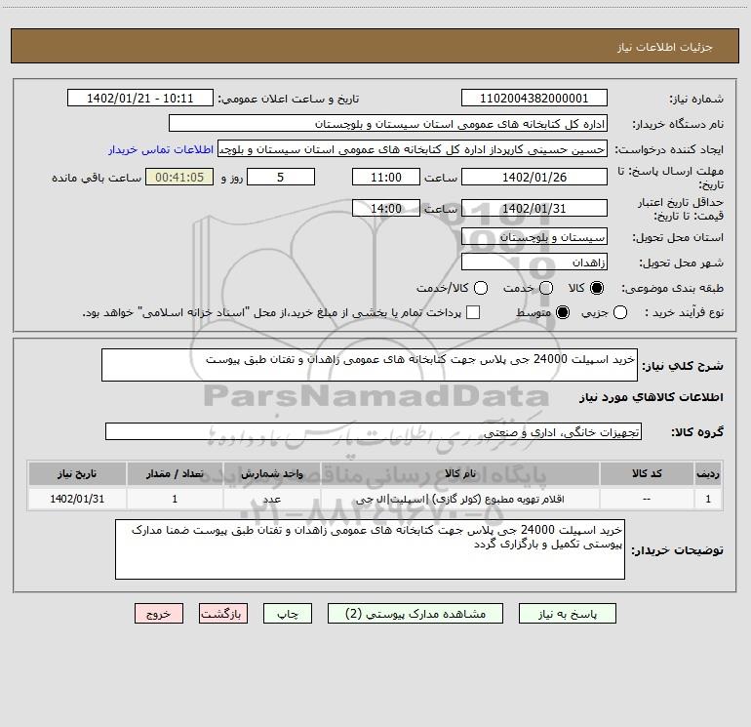Click the تاریخ نیاز column header
The image size is (751, 727).
(77, 473)
